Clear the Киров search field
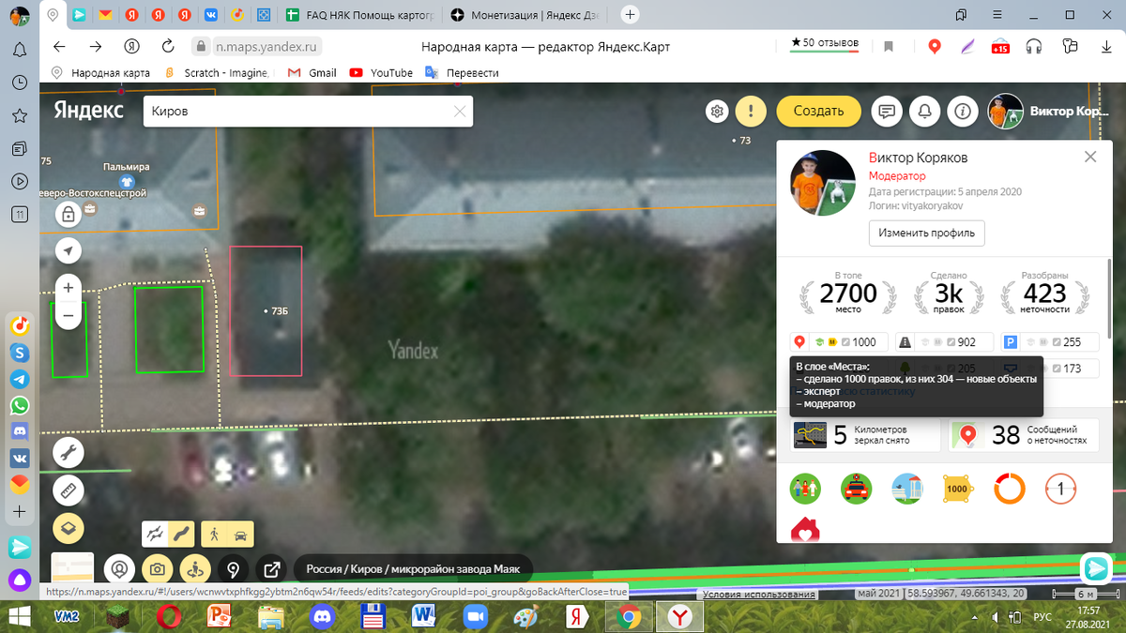Image resolution: width=1126 pixels, height=633 pixels. tap(460, 111)
